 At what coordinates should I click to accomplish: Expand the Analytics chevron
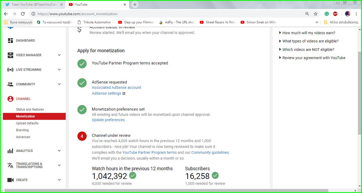(x=59, y=151)
